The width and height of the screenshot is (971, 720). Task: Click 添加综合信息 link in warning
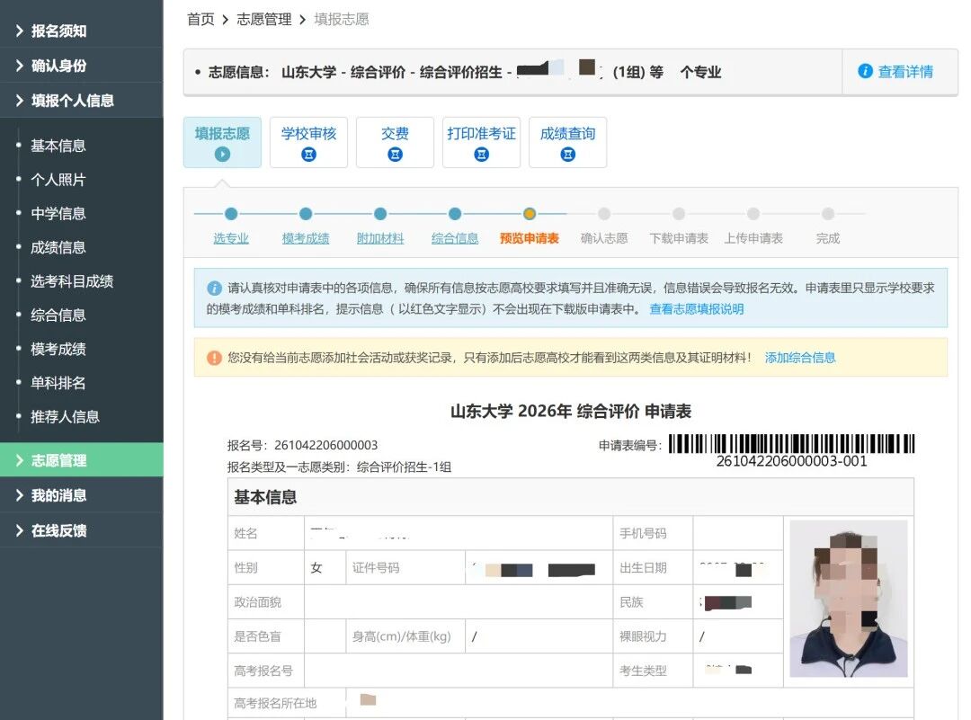click(800, 357)
